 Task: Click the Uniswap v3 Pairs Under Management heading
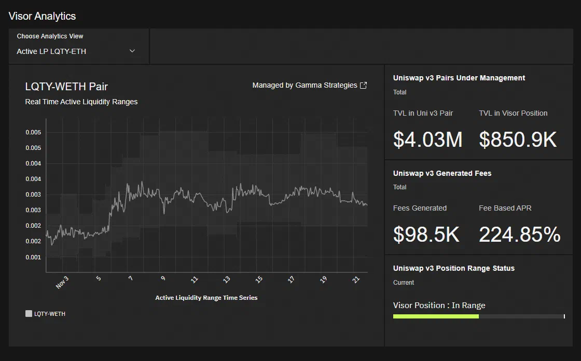coord(459,78)
